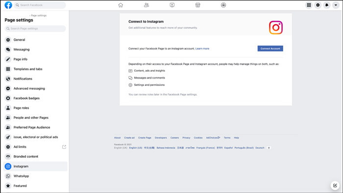Click the WhatsApp sidebar icon
343x193 pixels.
coord(8,176)
